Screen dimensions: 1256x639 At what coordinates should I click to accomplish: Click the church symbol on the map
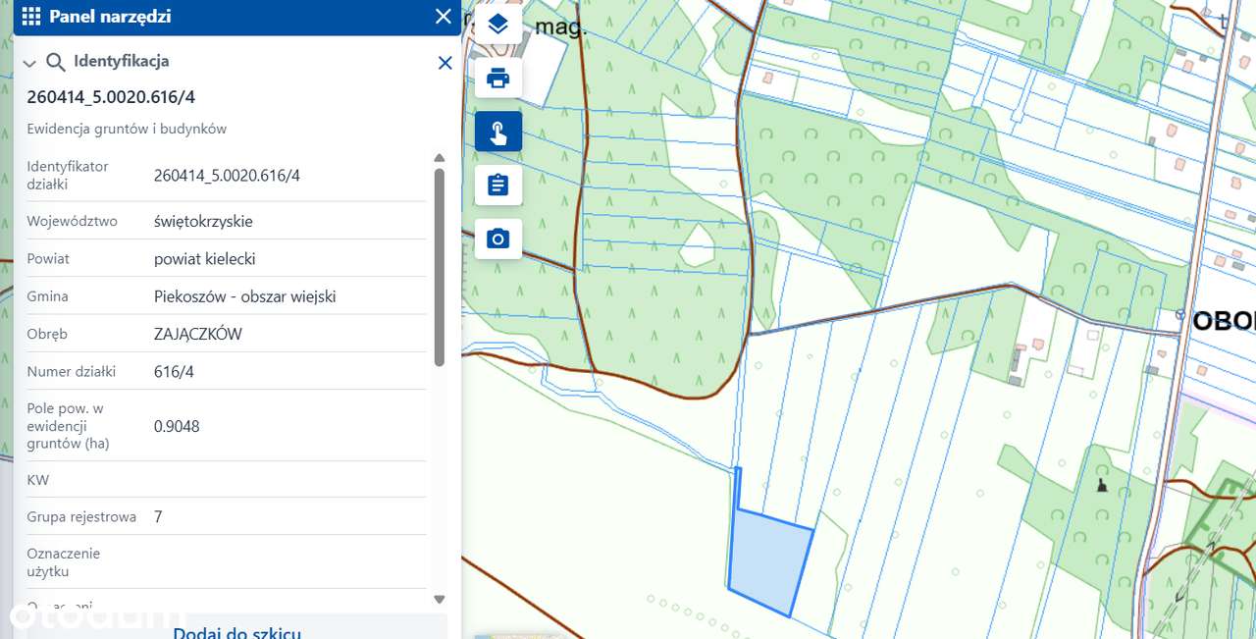coord(1101,485)
